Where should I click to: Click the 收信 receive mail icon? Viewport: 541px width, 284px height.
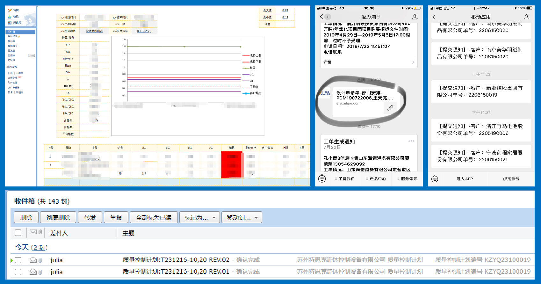coord(10,16)
